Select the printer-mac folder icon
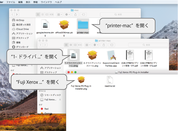This screenshot has width=178, height=131. [x=83, y=25]
